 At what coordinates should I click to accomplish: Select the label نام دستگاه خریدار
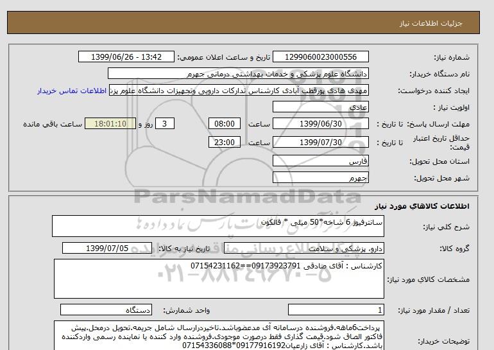[439, 74]
